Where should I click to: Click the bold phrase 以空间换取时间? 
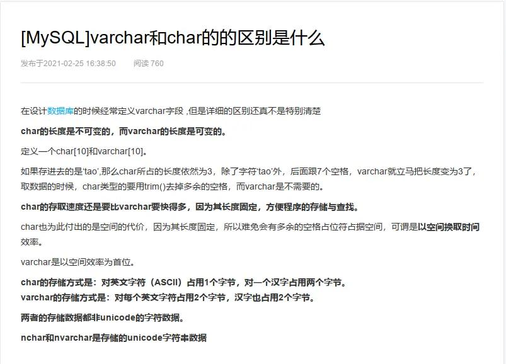[x=449, y=227]
